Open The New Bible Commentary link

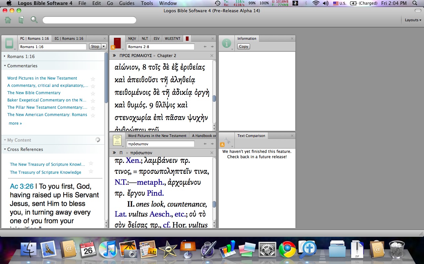(x=34, y=93)
